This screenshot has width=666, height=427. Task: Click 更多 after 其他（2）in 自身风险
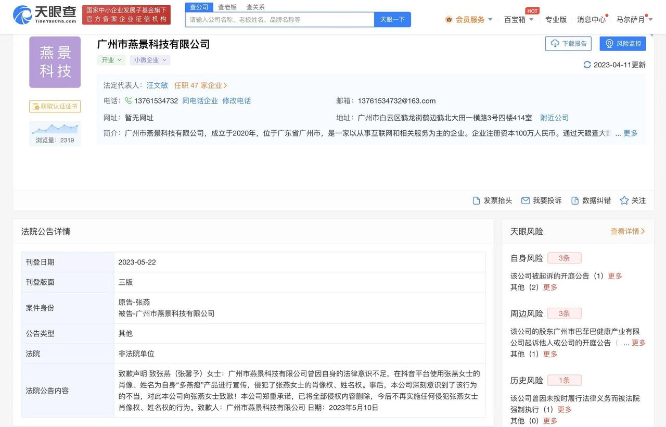[x=550, y=287]
